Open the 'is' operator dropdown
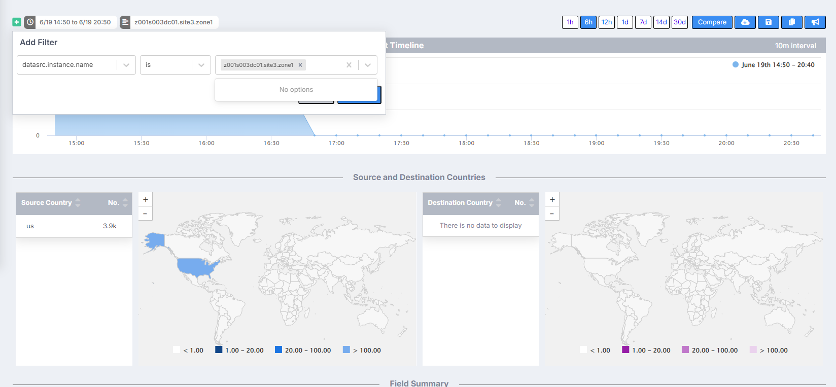836x387 pixels. pos(201,65)
